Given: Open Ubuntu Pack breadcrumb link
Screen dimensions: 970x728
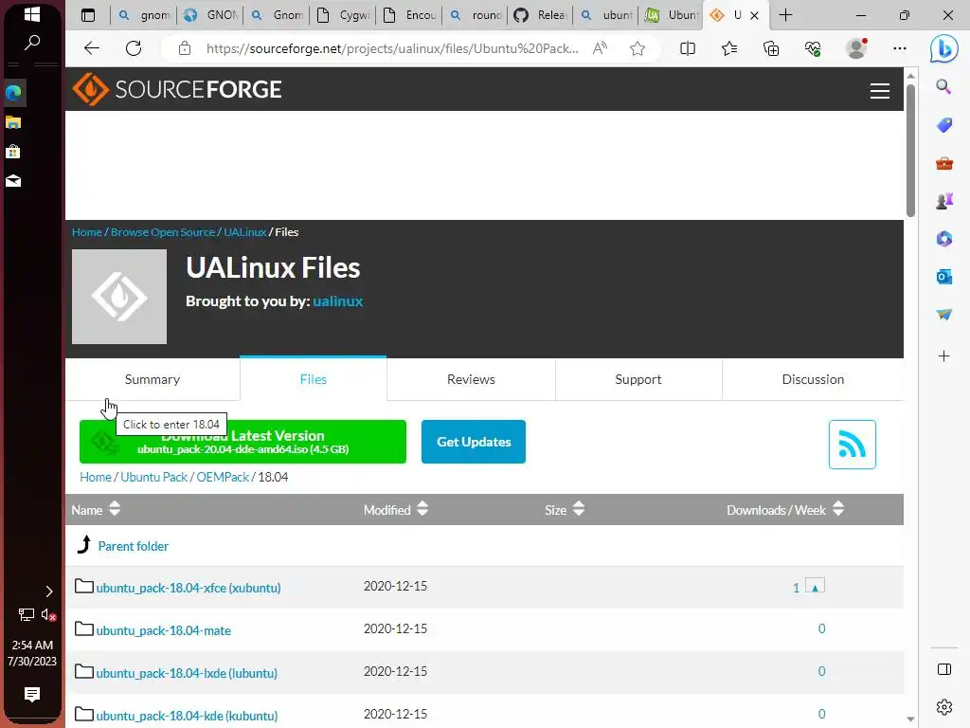Looking at the screenshot, I should (154, 478).
